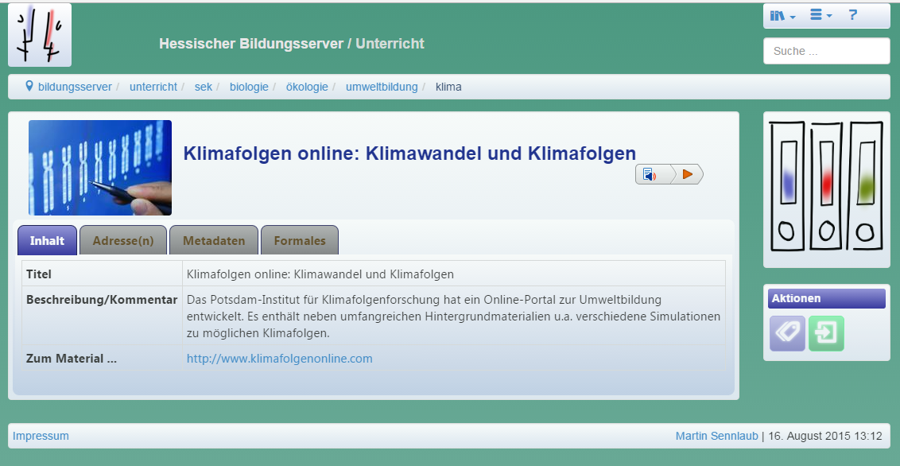This screenshot has height=466, width=900.
Task: Click the green login action icon
Action: [826, 333]
